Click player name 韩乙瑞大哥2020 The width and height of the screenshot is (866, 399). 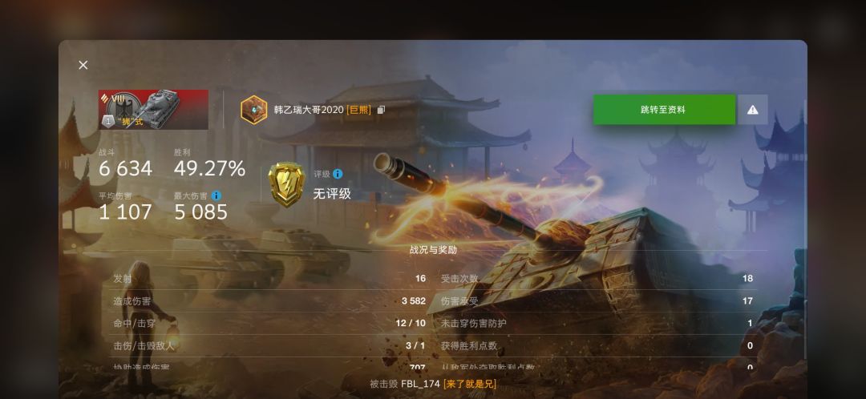click(309, 110)
